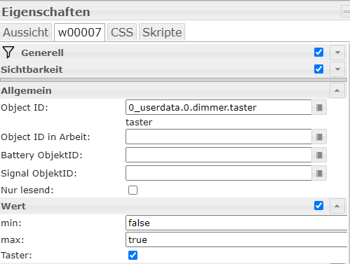Collapse the Allgemein section
Viewport: 350px width, 264px height.
click(x=337, y=90)
